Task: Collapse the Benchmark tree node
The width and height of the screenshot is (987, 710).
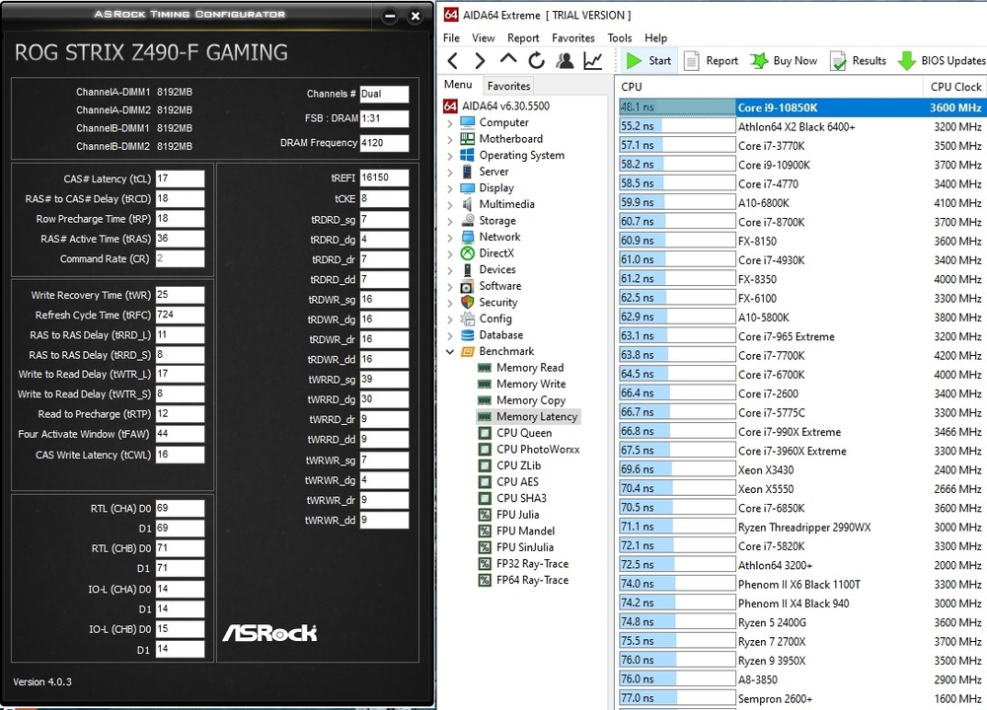Action: click(449, 351)
